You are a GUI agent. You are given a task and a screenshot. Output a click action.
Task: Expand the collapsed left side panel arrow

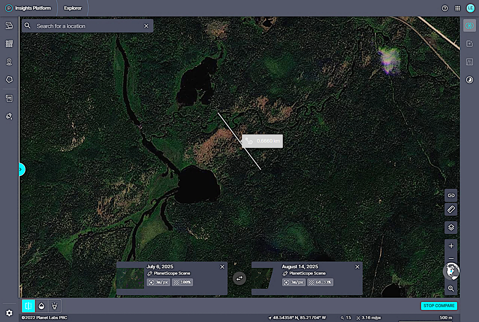click(x=21, y=169)
